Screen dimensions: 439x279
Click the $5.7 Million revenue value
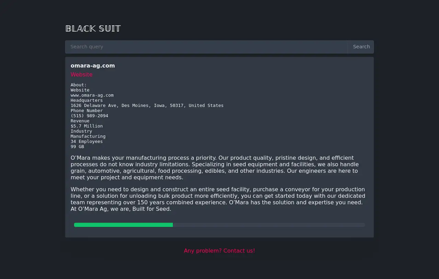coord(86,126)
